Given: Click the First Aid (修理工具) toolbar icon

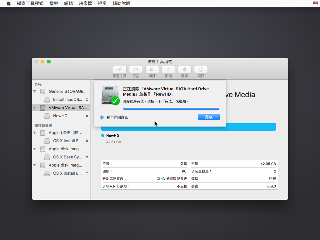Looking at the screenshot, I should point(120,70).
